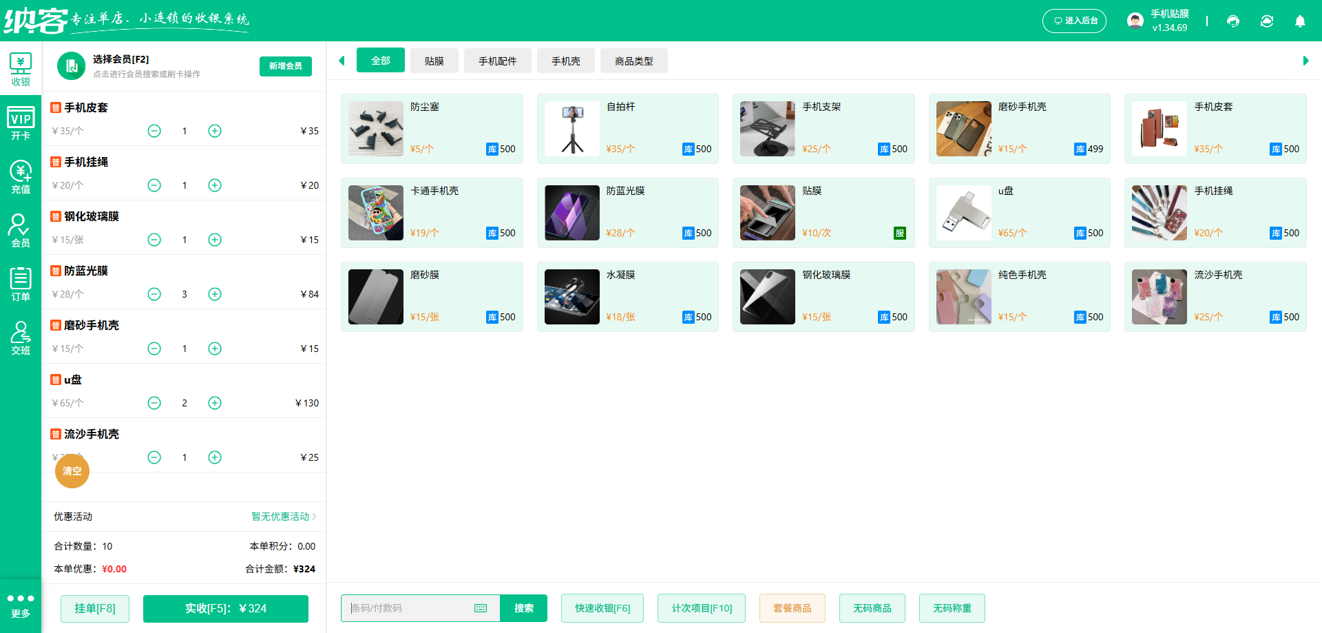The height and width of the screenshot is (633, 1322).
Task: Click 无码称重 button
Action: (x=952, y=608)
